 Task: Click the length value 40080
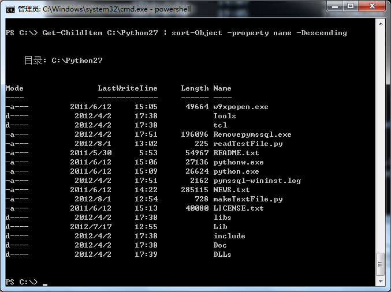point(197,208)
